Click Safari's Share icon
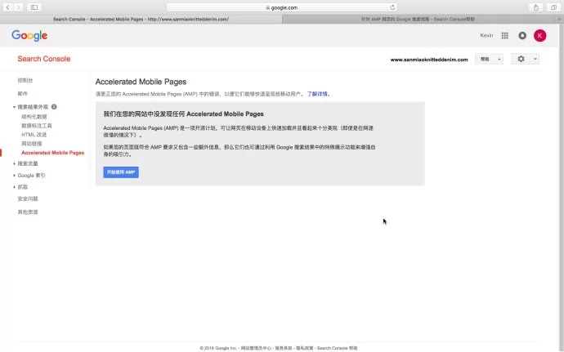 pos(536,7)
